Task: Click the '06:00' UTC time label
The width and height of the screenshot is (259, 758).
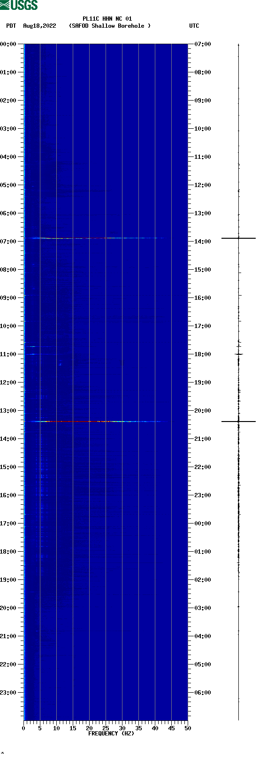Action: click(x=203, y=693)
